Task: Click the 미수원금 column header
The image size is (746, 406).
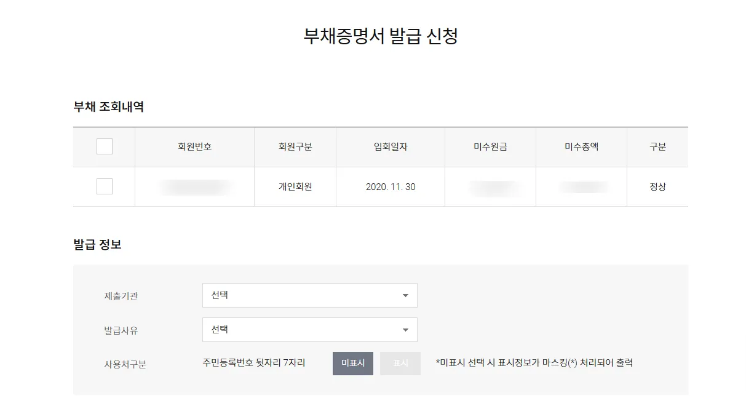Action: [x=490, y=146]
